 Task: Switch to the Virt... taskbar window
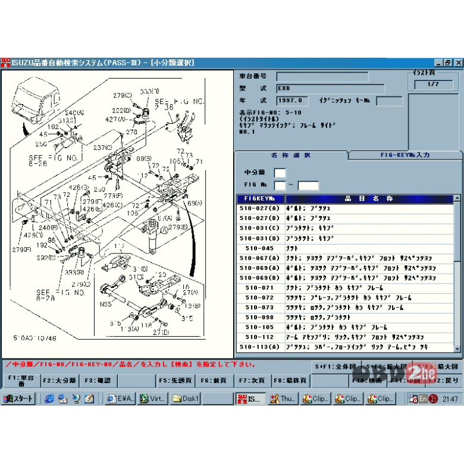[x=153, y=399]
